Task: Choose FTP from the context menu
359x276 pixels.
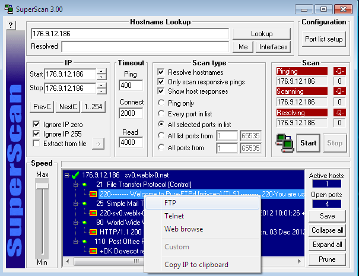Action: click(x=202, y=203)
